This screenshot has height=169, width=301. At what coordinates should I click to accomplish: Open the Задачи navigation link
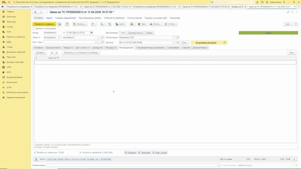click(49, 18)
